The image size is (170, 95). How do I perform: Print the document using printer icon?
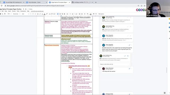(x=1, y=14)
